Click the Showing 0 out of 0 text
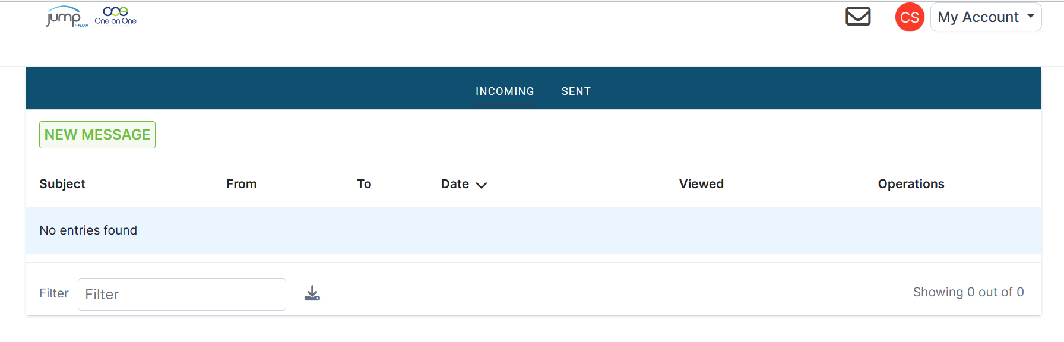The height and width of the screenshot is (342, 1064). [x=968, y=292]
